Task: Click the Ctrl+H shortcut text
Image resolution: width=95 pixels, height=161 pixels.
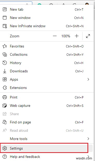Action: coord(79,63)
